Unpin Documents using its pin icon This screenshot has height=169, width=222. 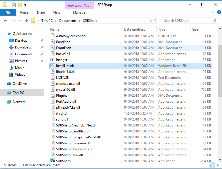(42, 54)
